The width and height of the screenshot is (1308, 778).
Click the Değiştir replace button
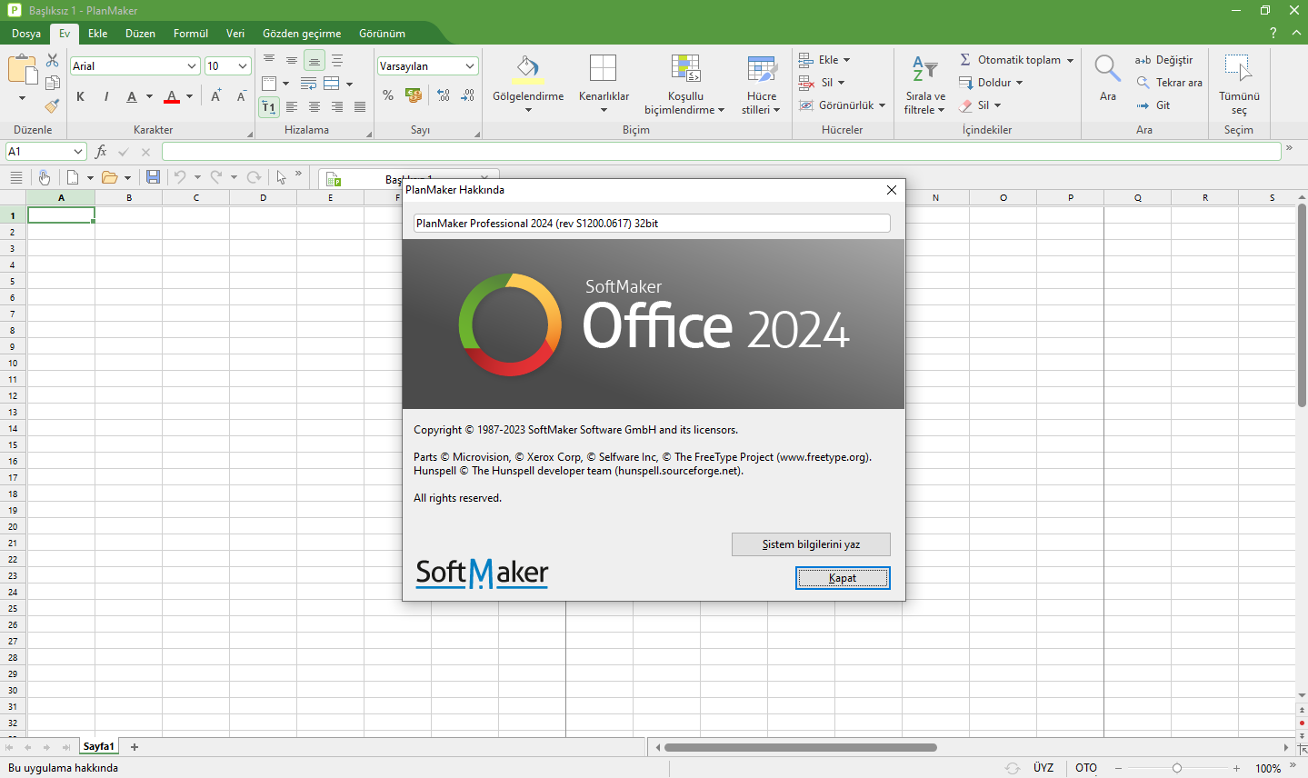1163,60
